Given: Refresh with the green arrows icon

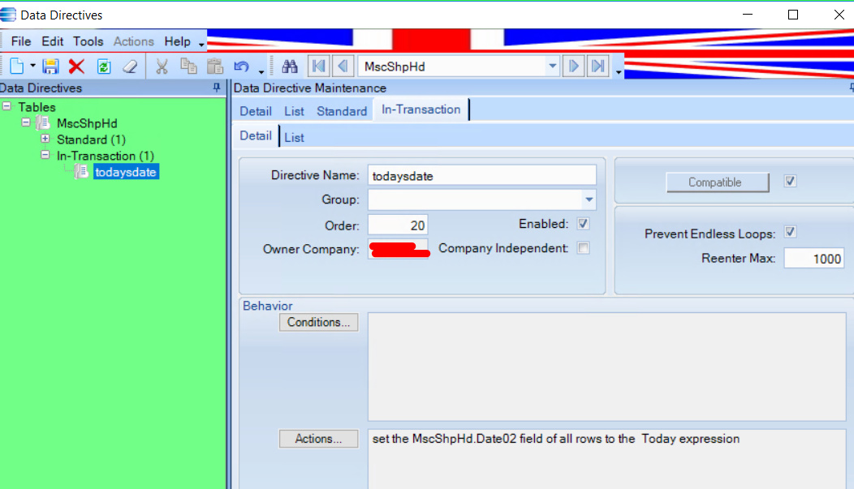Looking at the screenshot, I should pos(103,66).
